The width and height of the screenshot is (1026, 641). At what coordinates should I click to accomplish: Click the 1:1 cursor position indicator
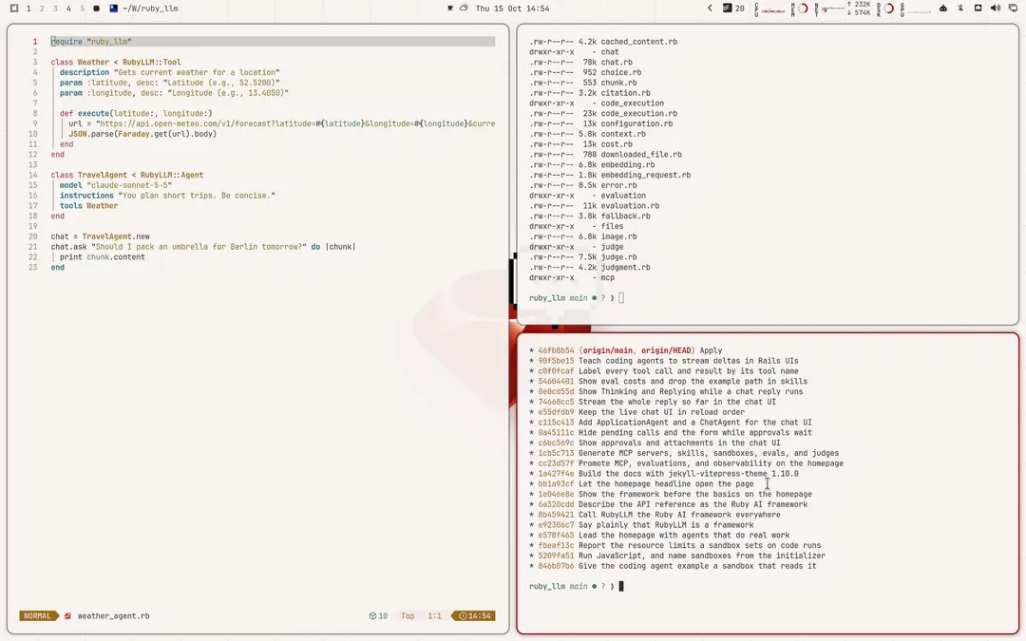pos(434,616)
